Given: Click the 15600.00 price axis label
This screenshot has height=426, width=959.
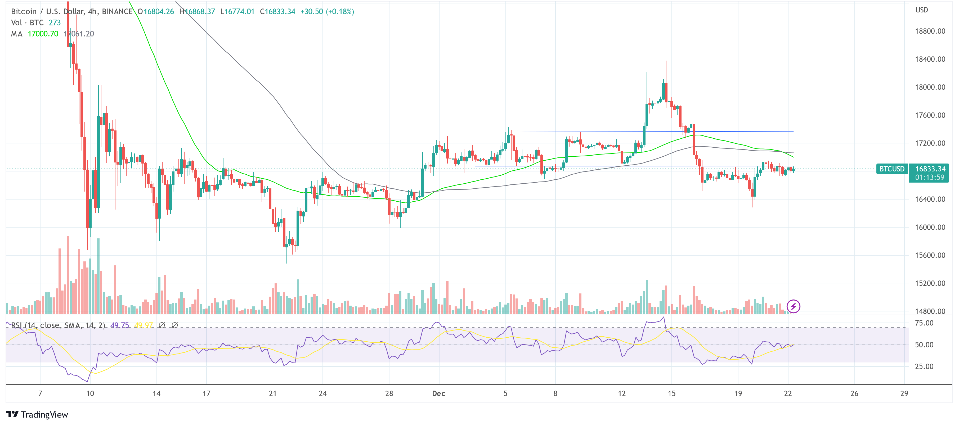Looking at the screenshot, I should click(x=930, y=255).
